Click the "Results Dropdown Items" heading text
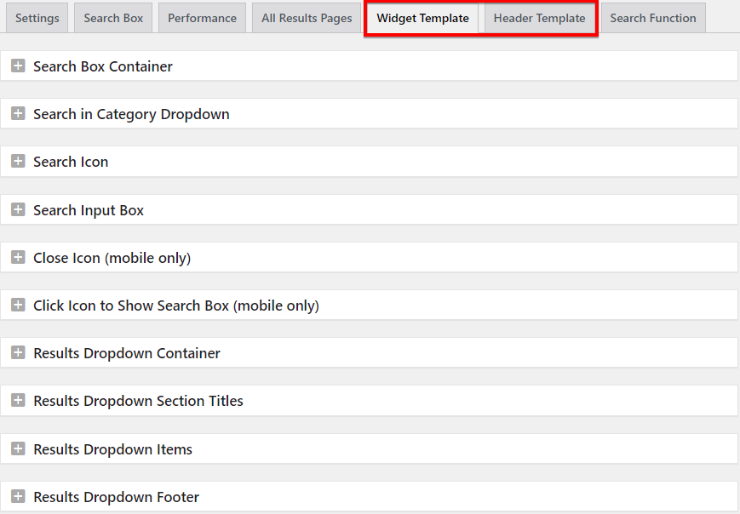 [x=112, y=449]
